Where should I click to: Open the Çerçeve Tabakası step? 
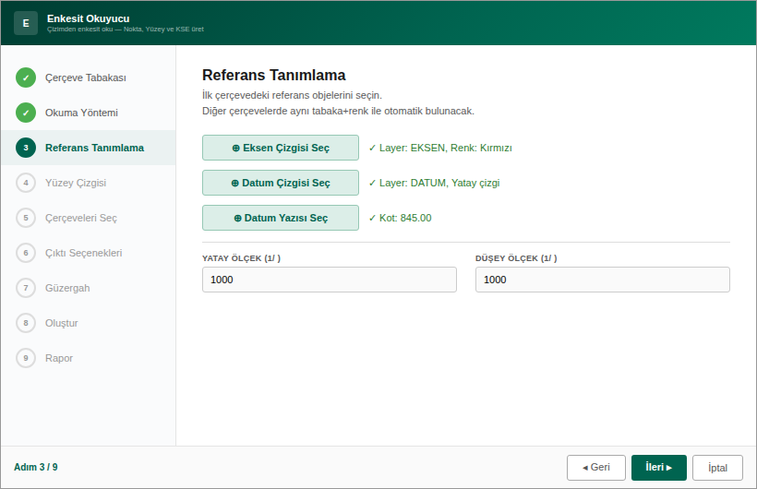[89, 78]
